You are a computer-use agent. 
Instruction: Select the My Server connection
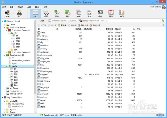coord(14,88)
